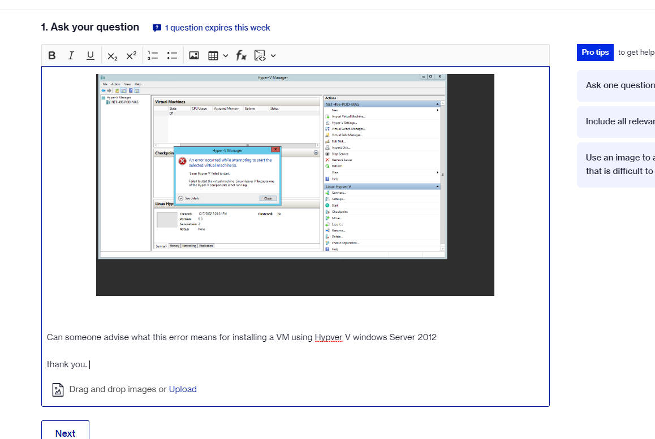Insert a bulleted list
655x439 pixels.
pyautogui.click(x=172, y=55)
